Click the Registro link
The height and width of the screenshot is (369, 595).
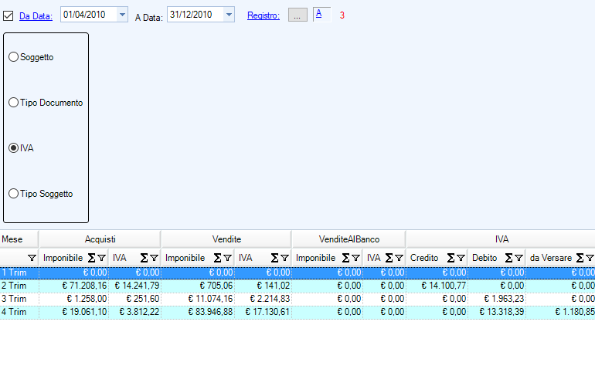click(263, 15)
